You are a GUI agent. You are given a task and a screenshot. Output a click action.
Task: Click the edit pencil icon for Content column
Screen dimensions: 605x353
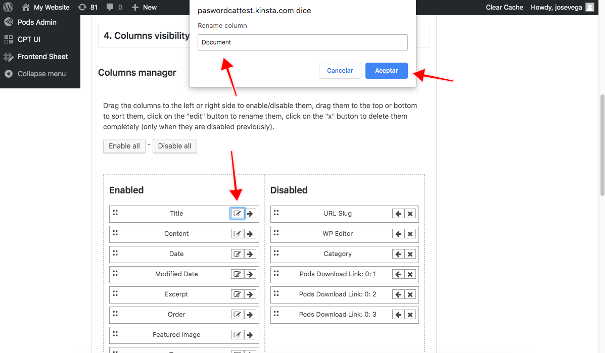(x=237, y=233)
